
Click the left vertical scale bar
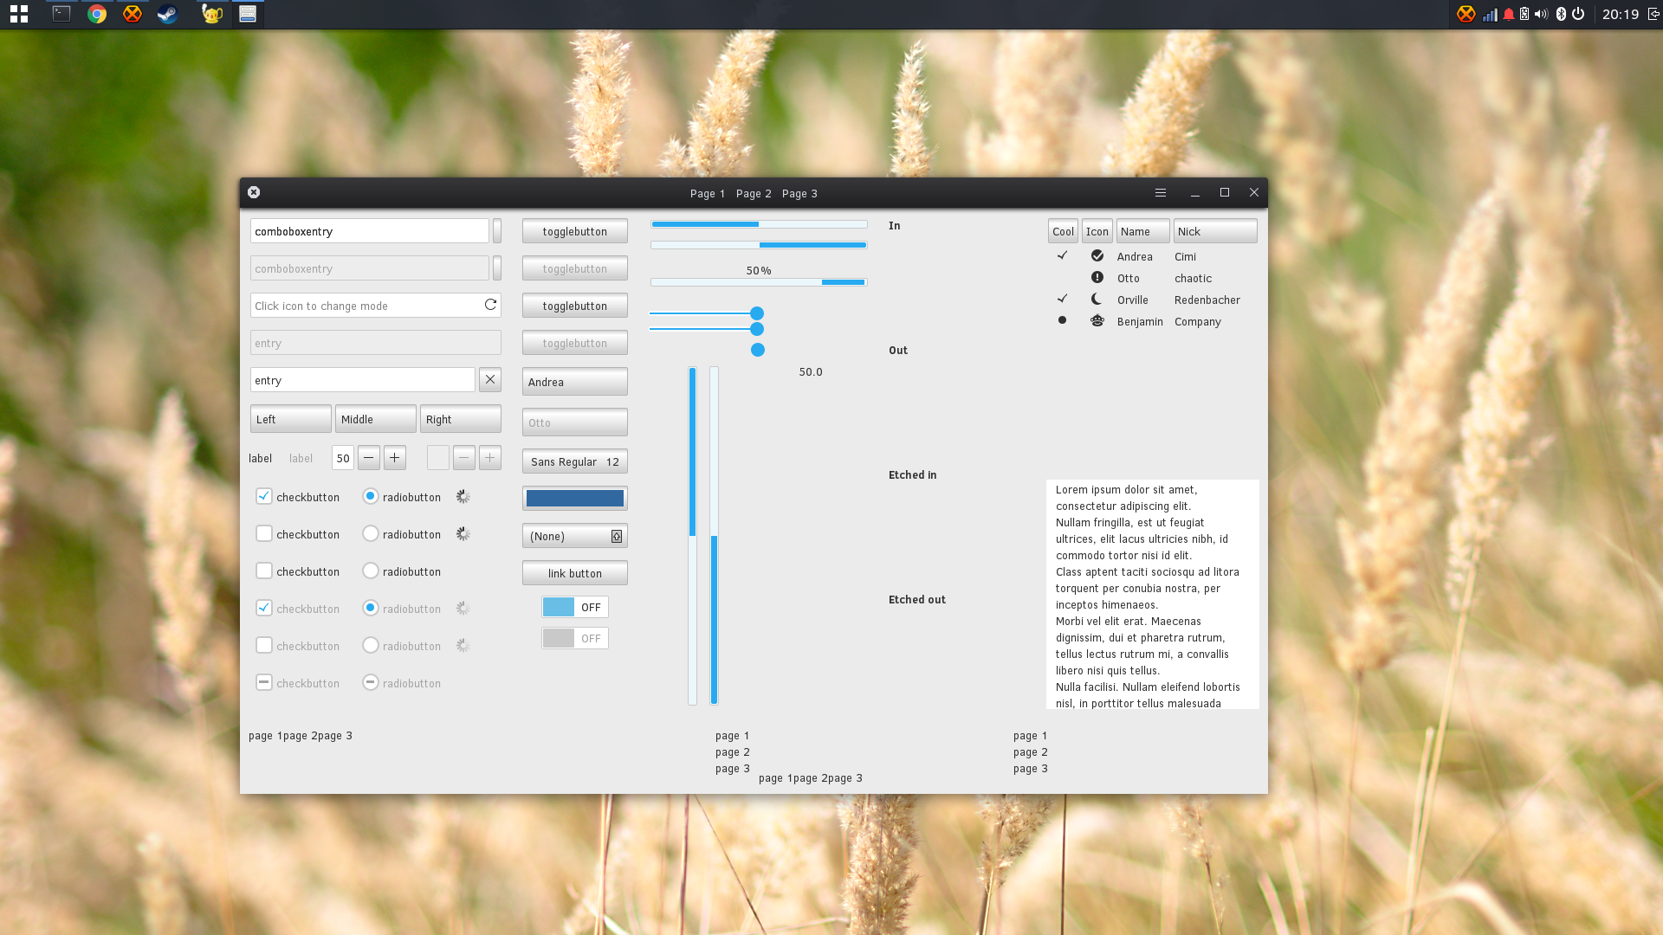[693, 536]
